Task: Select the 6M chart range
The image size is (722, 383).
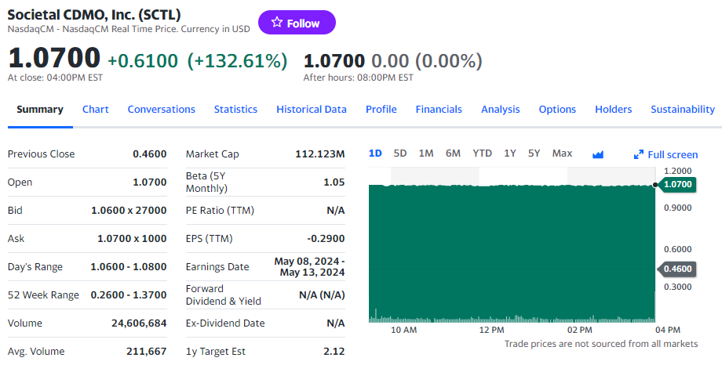Action: coord(453,154)
